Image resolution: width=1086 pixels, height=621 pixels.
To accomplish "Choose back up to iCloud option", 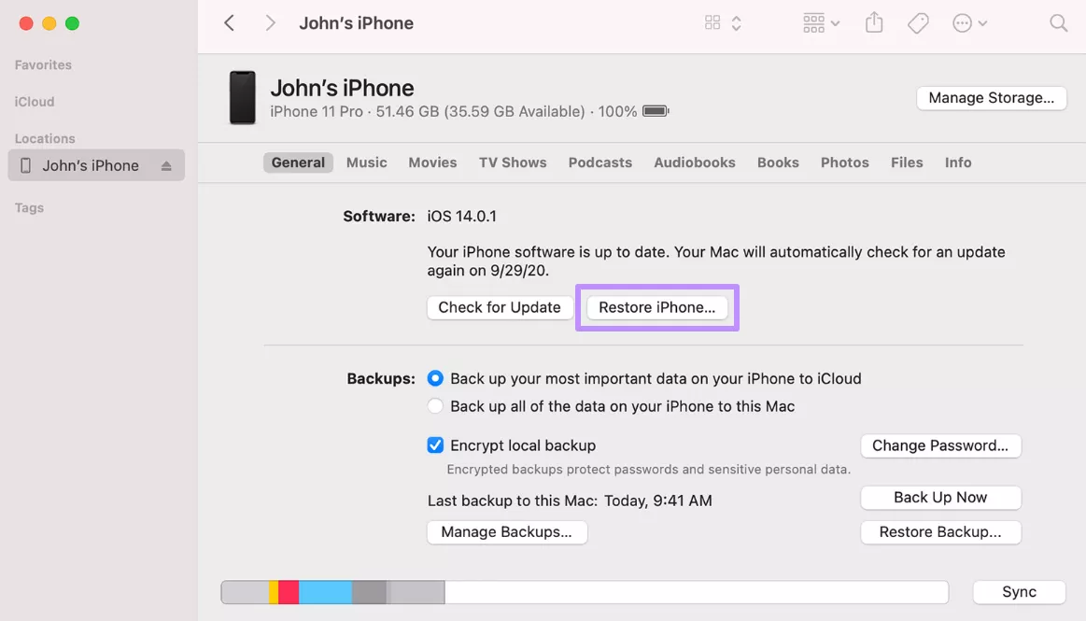I will 435,379.
